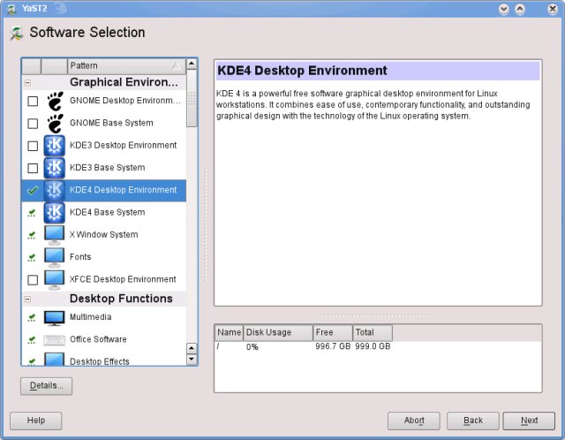Select XFCE Desktop Environment row text
The image size is (565, 440).
coord(123,279)
